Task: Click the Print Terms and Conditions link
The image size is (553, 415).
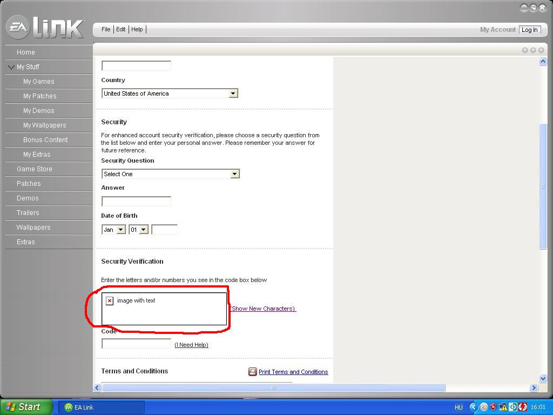Action: (x=293, y=372)
